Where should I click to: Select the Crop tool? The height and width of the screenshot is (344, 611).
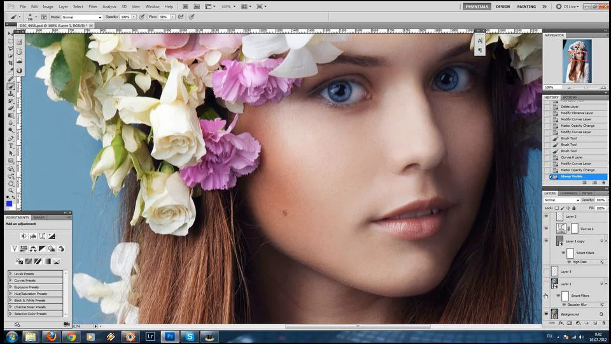pyautogui.click(x=11, y=63)
